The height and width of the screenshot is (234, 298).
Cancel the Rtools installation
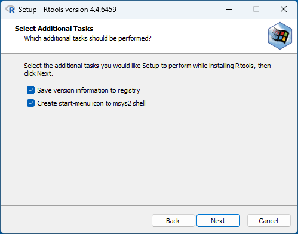click(x=269, y=221)
